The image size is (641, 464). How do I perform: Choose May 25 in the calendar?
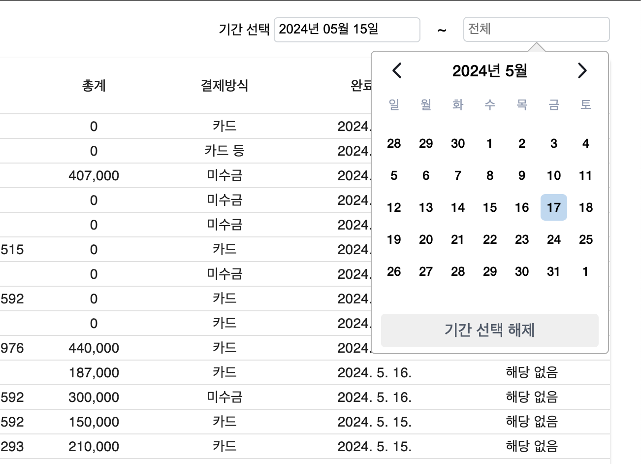[x=585, y=239]
